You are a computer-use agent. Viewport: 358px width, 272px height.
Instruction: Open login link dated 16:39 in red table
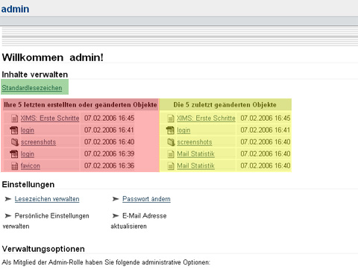[28, 154]
